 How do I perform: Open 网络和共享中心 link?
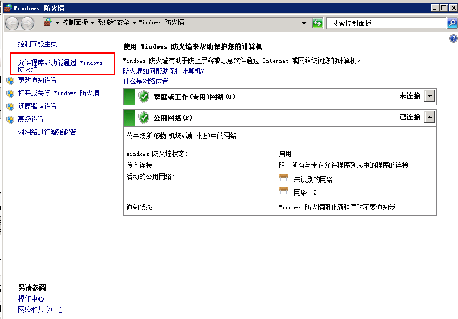coord(41,310)
